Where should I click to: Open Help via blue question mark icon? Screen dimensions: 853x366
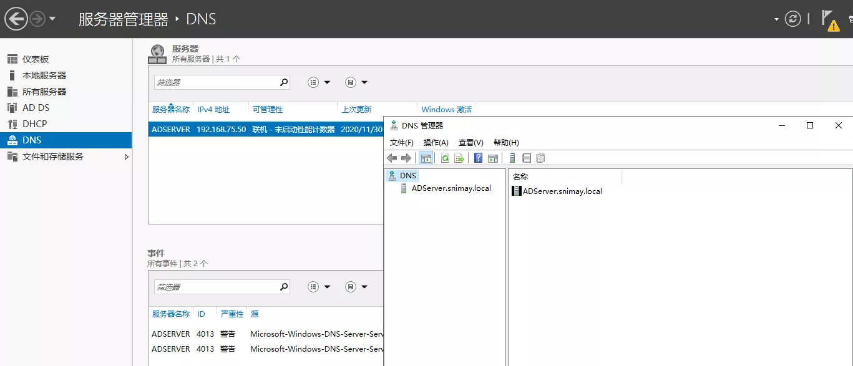coord(478,158)
